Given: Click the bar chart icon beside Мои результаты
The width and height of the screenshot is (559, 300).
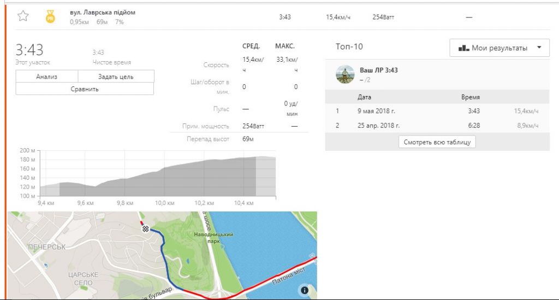Looking at the screenshot, I should click(x=463, y=48).
